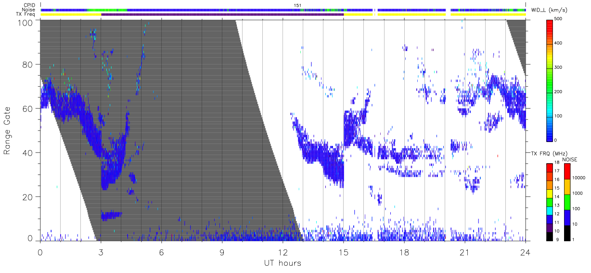Click the Noise row label at top
This screenshot has width=591, height=273.
29,10
